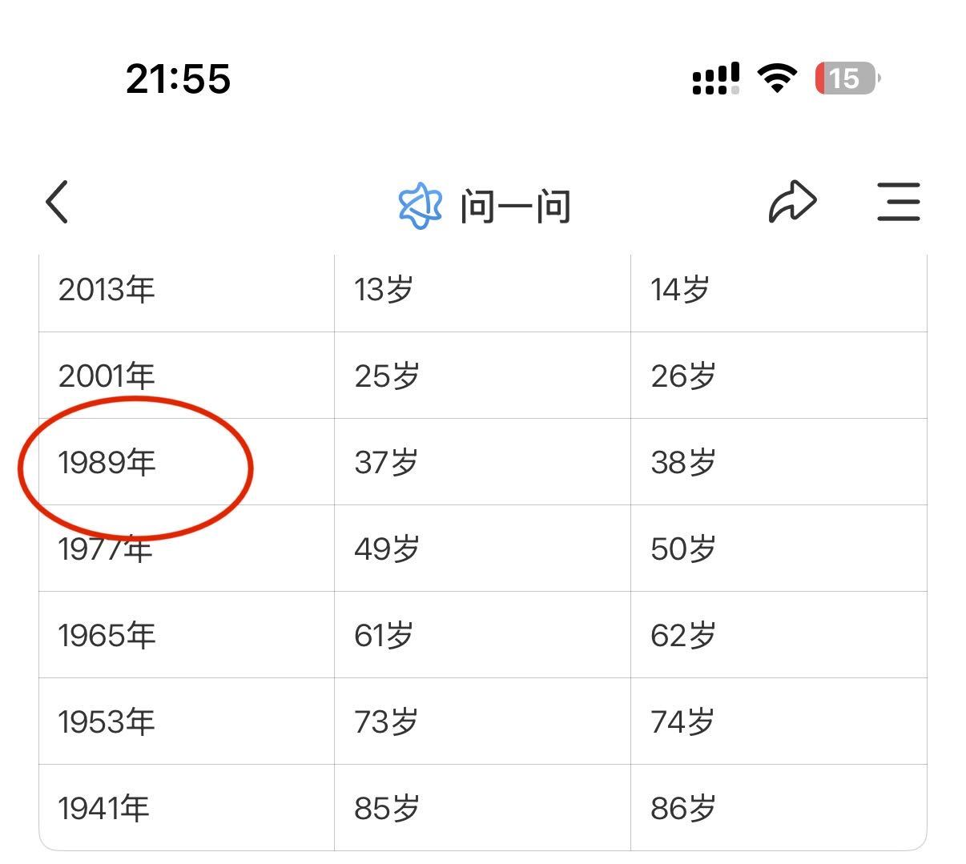The width and height of the screenshot is (966, 864).
Task: Select the 38岁 age cell
Action: [682, 463]
